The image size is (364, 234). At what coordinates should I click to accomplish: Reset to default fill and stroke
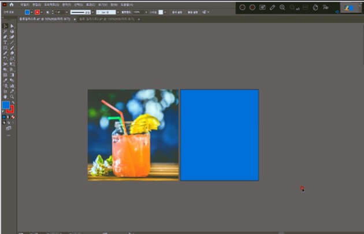pos(3,112)
